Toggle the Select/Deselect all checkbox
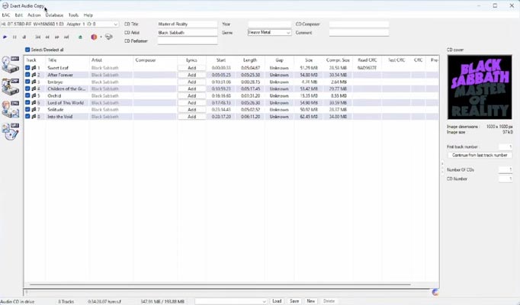The width and height of the screenshot is (520, 305). (27, 50)
